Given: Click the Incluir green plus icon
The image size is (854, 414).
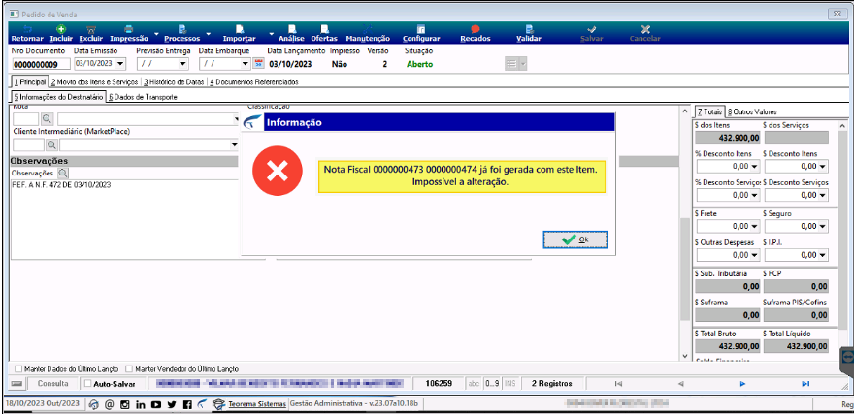Looking at the screenshot, I should (x=61, y=29).
